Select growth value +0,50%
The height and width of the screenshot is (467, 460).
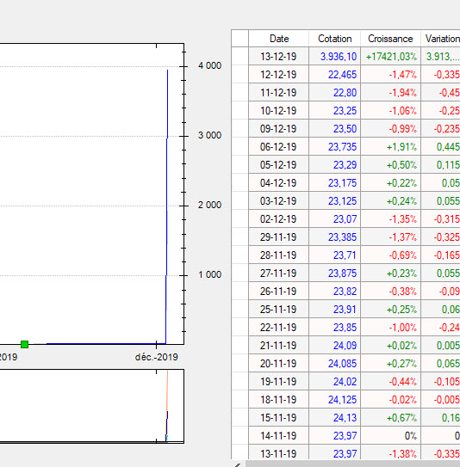pos(390,165)
